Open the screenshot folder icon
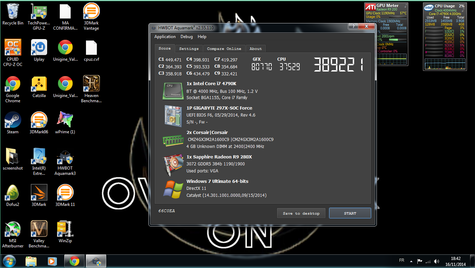Image resolution: width=475 pixels, height=268 pixels. (x=13, y=159)
